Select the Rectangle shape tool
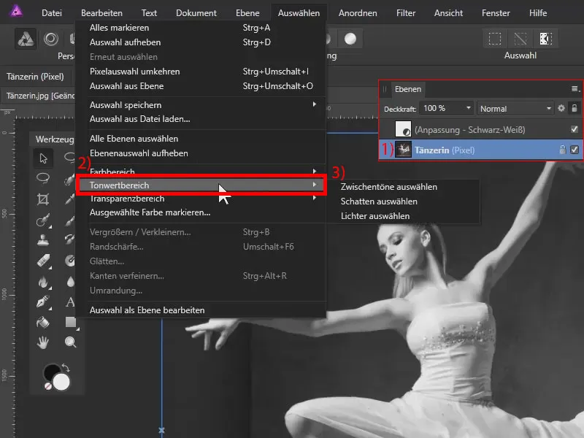Image resolution: width=584 pixels, height=438 pixels. (71, 322)
